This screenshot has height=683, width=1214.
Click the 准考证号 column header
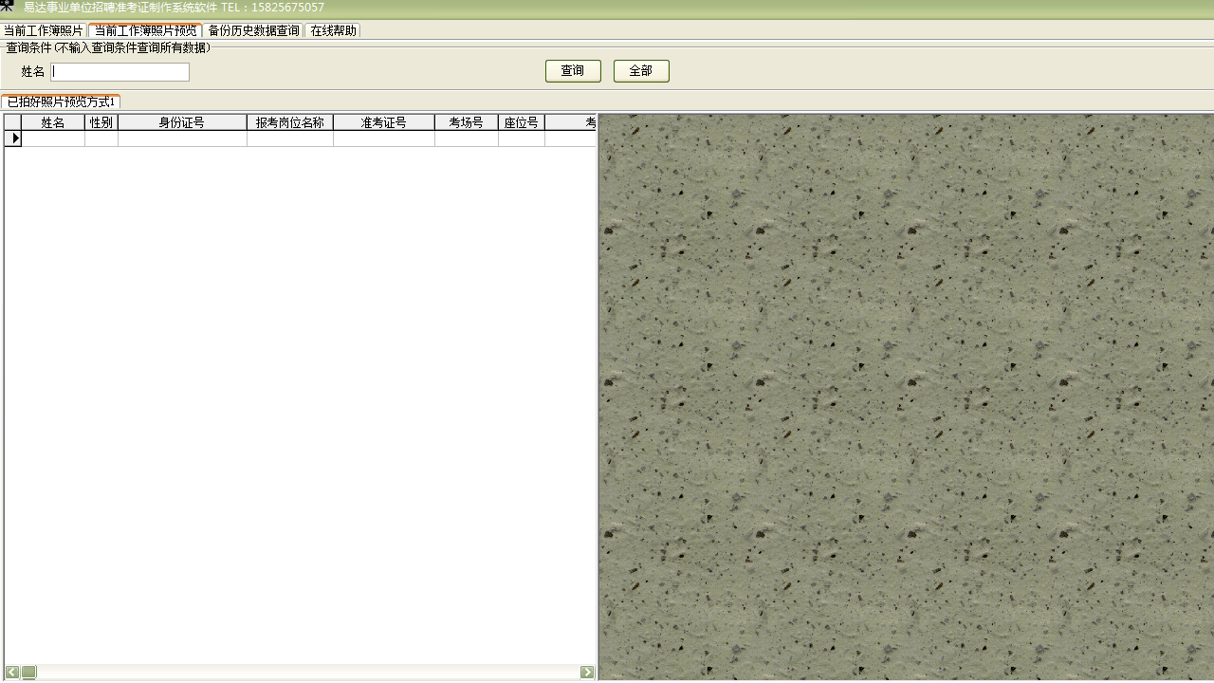[x=383, y=122]
